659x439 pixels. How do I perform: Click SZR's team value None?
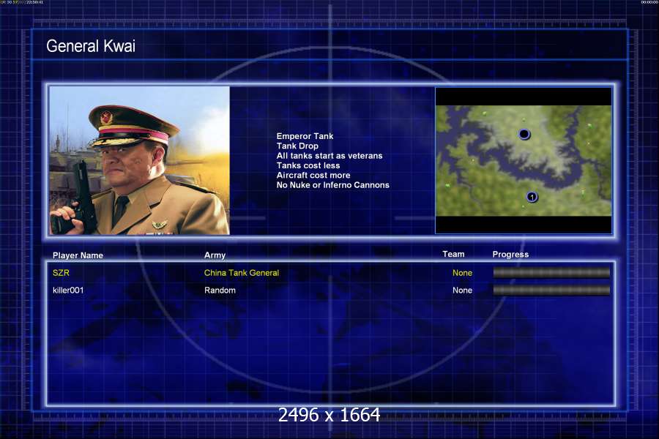(462, 273)
